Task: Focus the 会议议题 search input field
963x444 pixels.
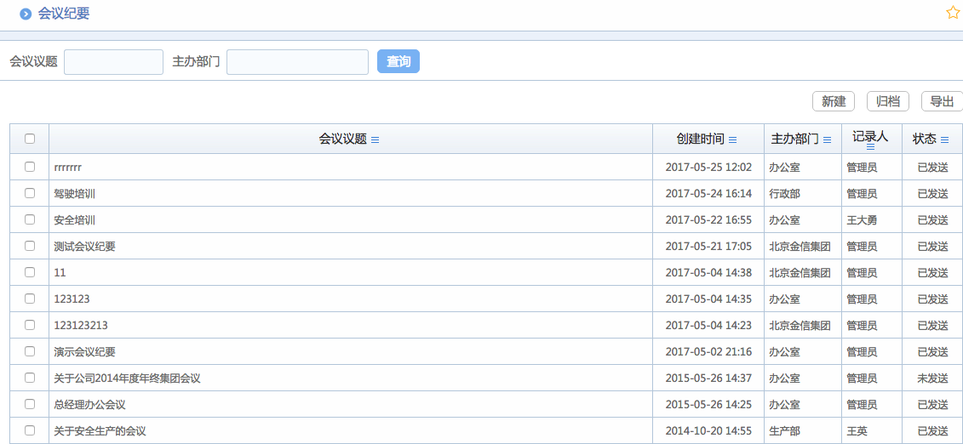Action: (x=113, y=62)
